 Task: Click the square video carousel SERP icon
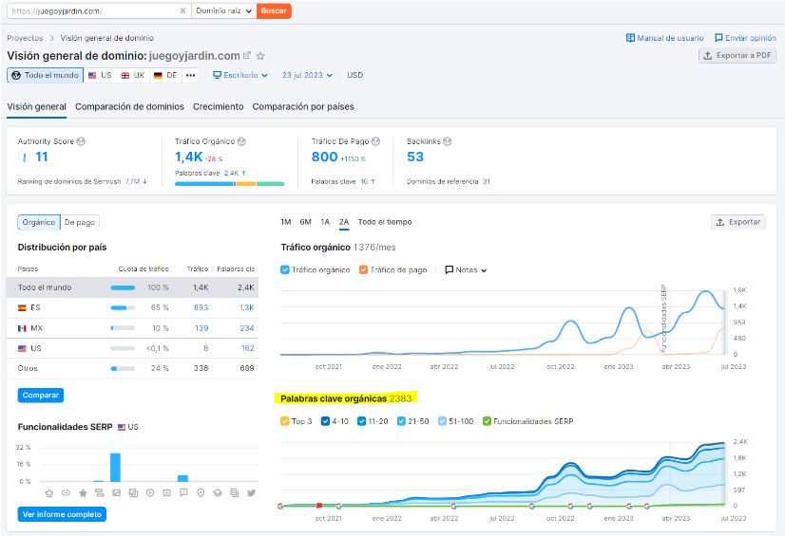click(x=166, y=493)
